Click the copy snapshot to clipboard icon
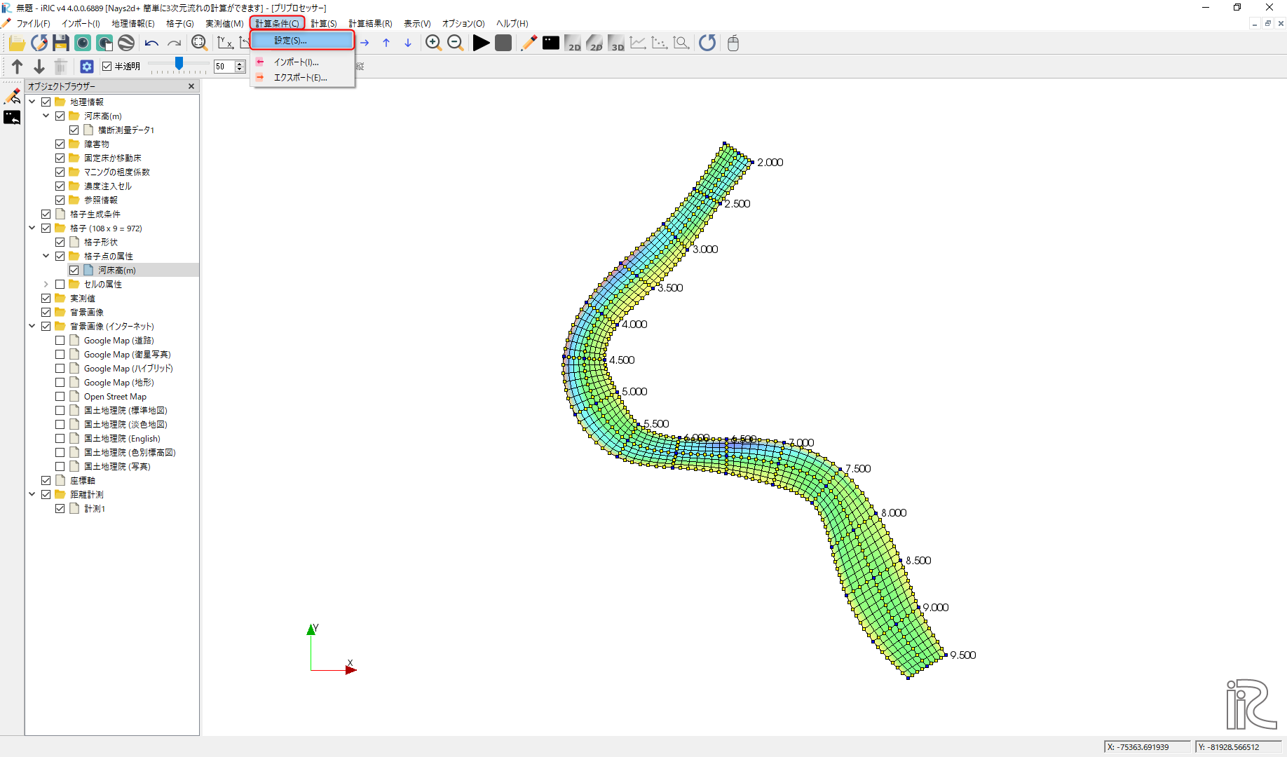Image resolution: width=1287 pixels, height=757 pixels. 104,43
